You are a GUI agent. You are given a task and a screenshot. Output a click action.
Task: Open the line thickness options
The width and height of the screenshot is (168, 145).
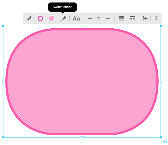121,18
